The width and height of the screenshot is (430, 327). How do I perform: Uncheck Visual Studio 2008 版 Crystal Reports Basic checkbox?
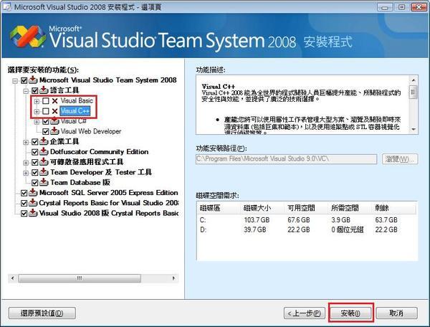tap(24, 214)
